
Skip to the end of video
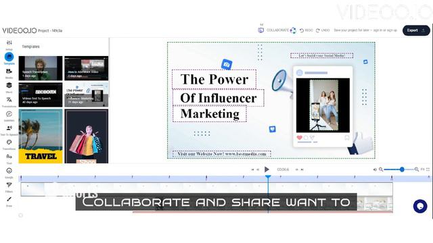click(302, 169)
